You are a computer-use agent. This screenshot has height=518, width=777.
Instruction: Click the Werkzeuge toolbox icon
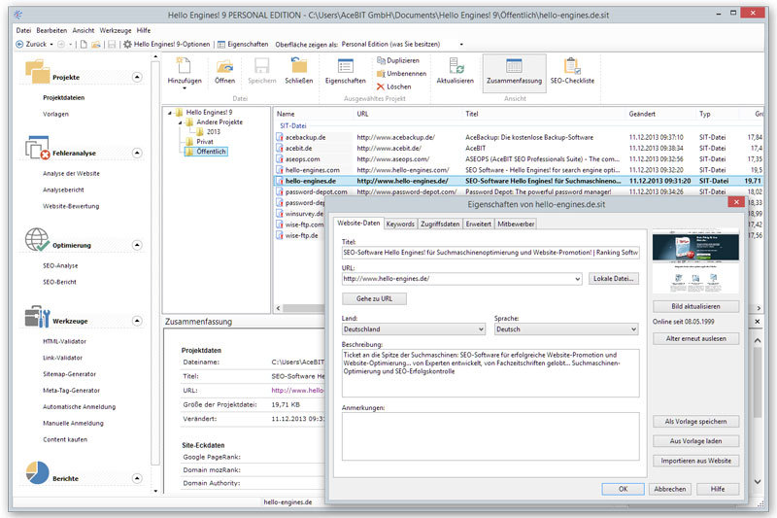37,316
